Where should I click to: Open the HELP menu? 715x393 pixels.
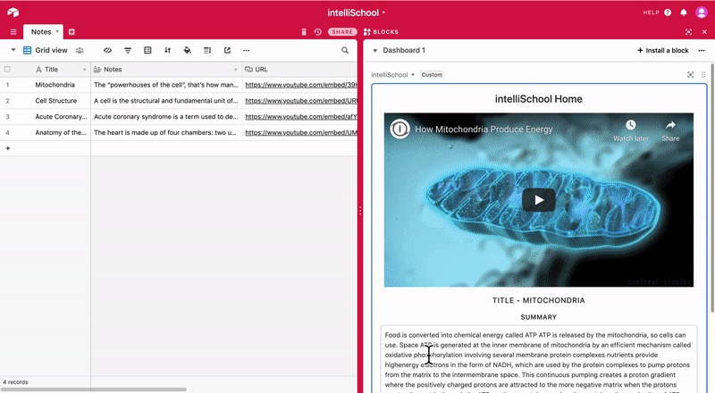657,13
